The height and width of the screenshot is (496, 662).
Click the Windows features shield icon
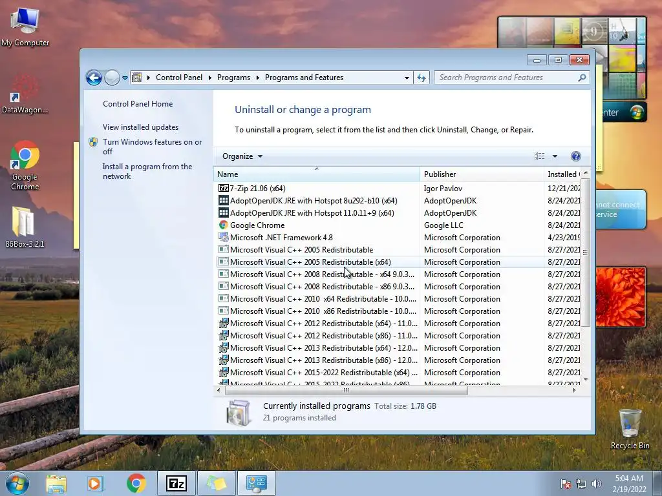click(x=93, y=142)
